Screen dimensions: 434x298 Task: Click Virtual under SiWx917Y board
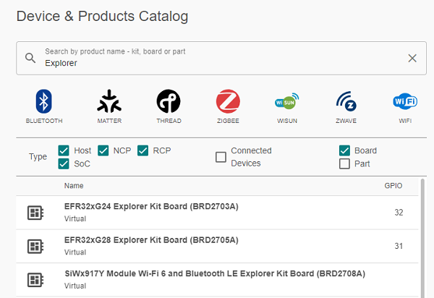point(75,286)
